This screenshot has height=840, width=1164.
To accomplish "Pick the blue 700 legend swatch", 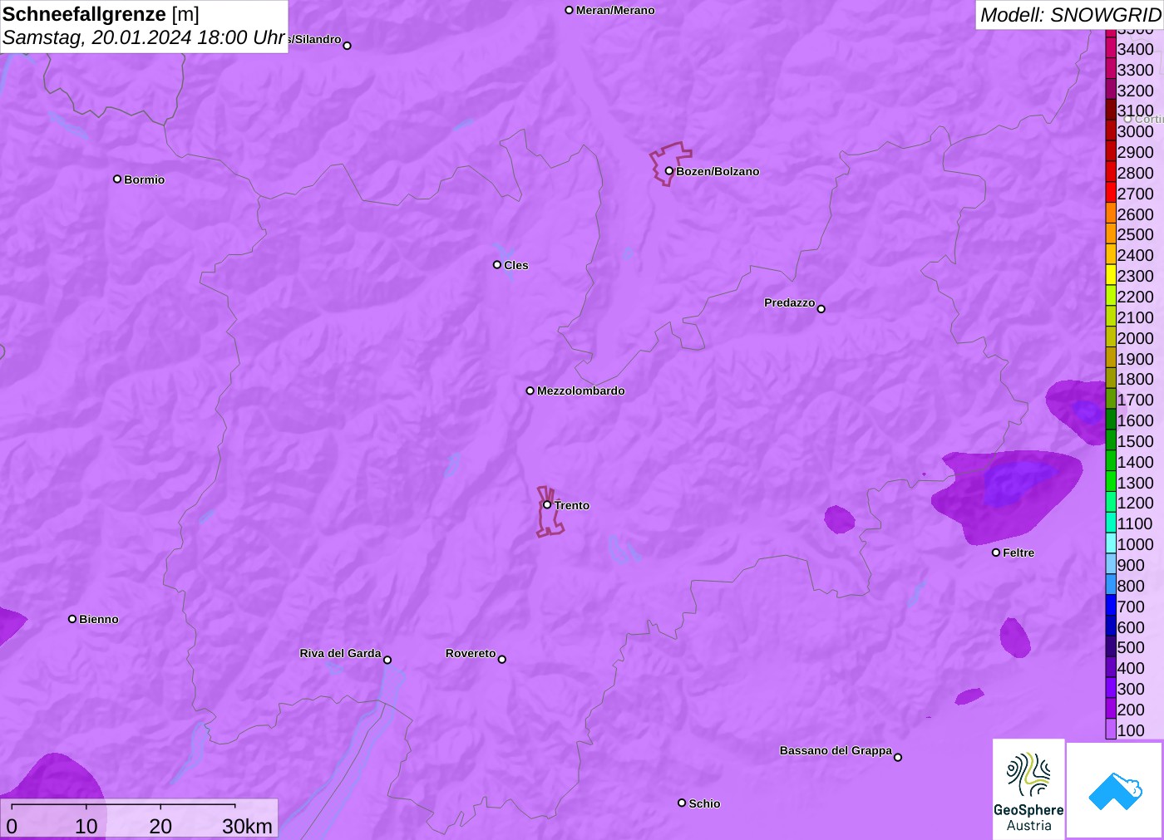I will click(x=1111, y=606).
